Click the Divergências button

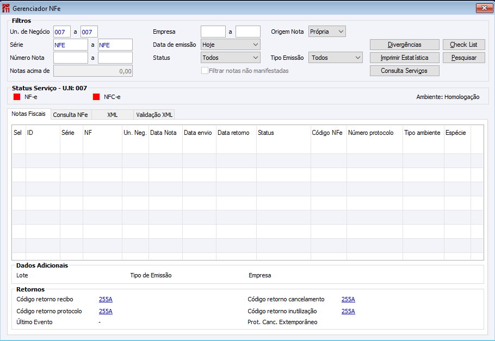click(x=404, y=45)
